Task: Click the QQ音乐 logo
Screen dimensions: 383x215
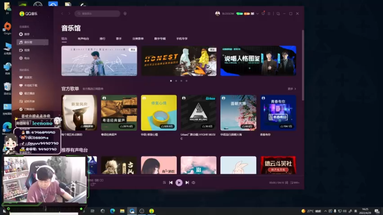Action: pyautogui.click(x=28, y=14)
